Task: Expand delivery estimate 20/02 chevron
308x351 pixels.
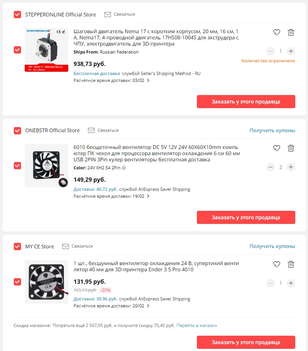Action: 148,306
